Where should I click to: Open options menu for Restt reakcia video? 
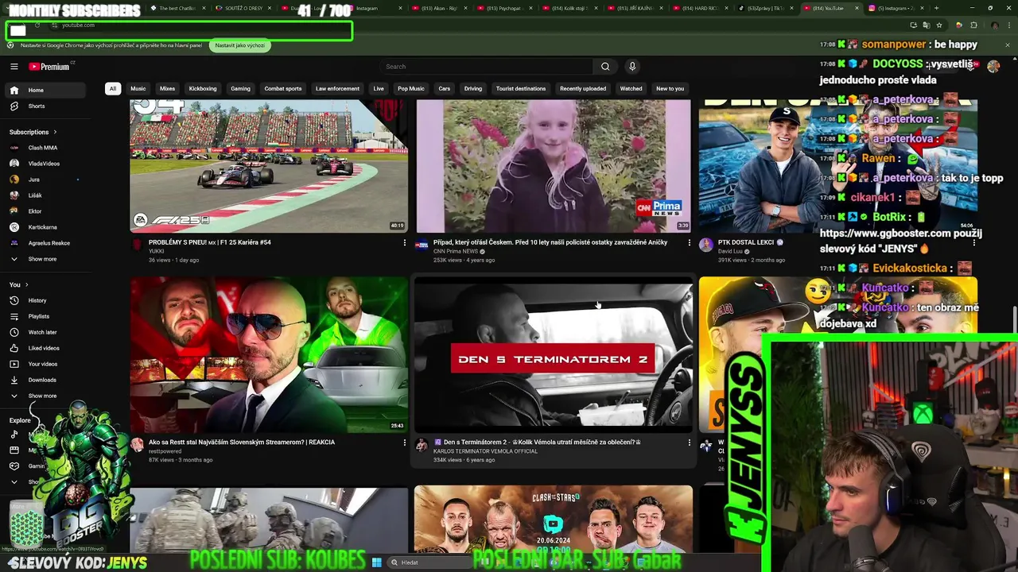(404, 443)
